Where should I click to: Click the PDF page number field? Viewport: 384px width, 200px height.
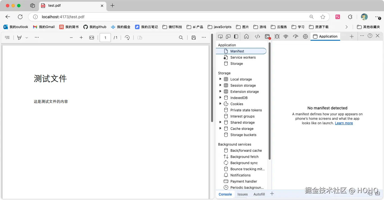[105, 38]
